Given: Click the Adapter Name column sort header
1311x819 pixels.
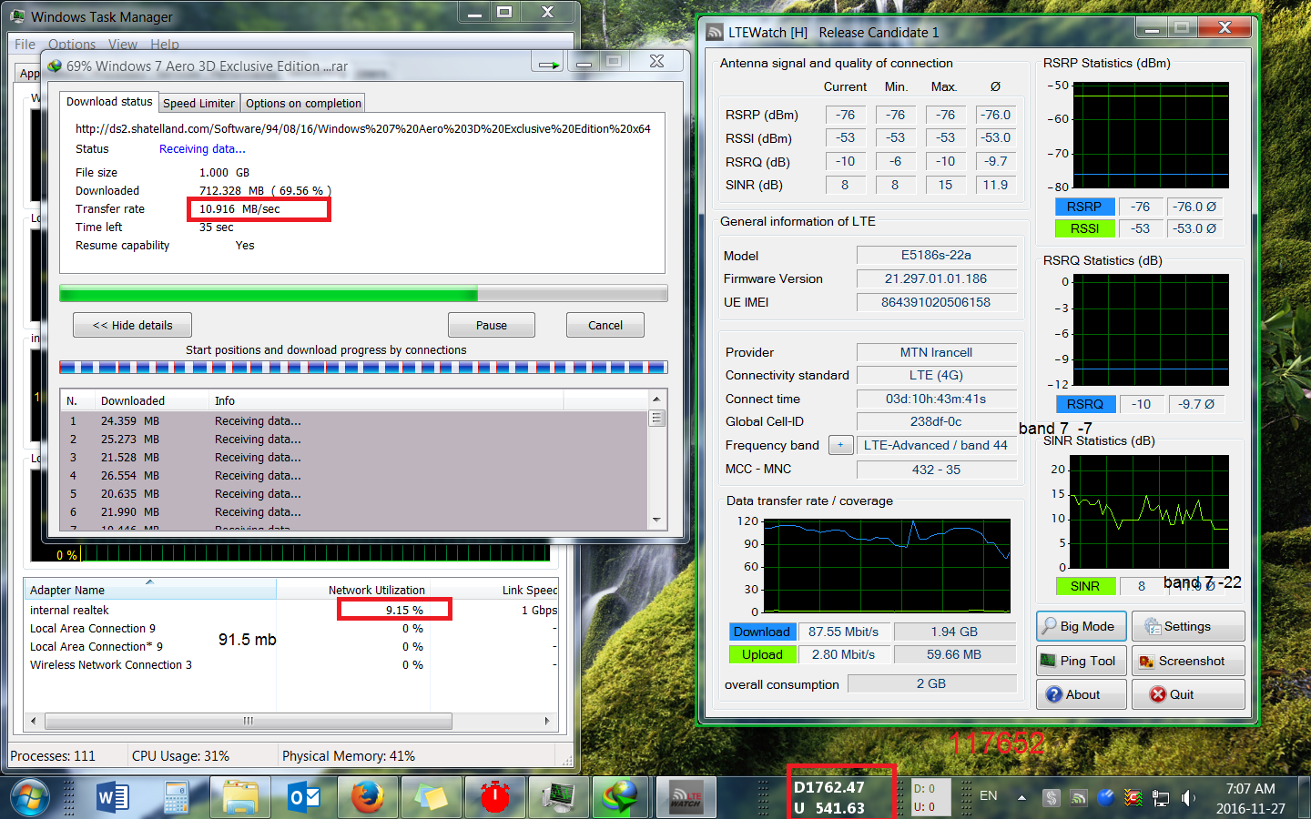Looking at the screenshot, I should [x=150, y=590].
